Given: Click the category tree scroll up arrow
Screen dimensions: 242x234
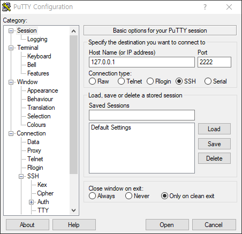Looking at the screenshot, I should click(73, 31).
